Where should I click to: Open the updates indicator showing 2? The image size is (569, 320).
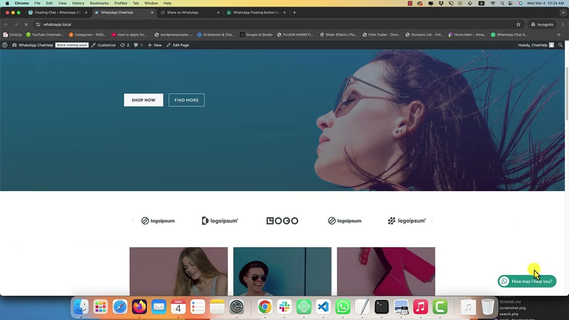coord(124,45)
